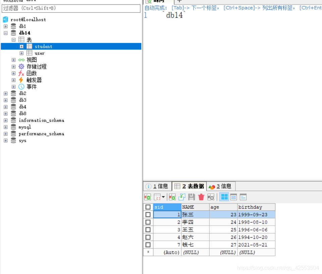The image size is (322, 274).
Task: Check the row checkbox for 张三
Action: tap(148, 215)
